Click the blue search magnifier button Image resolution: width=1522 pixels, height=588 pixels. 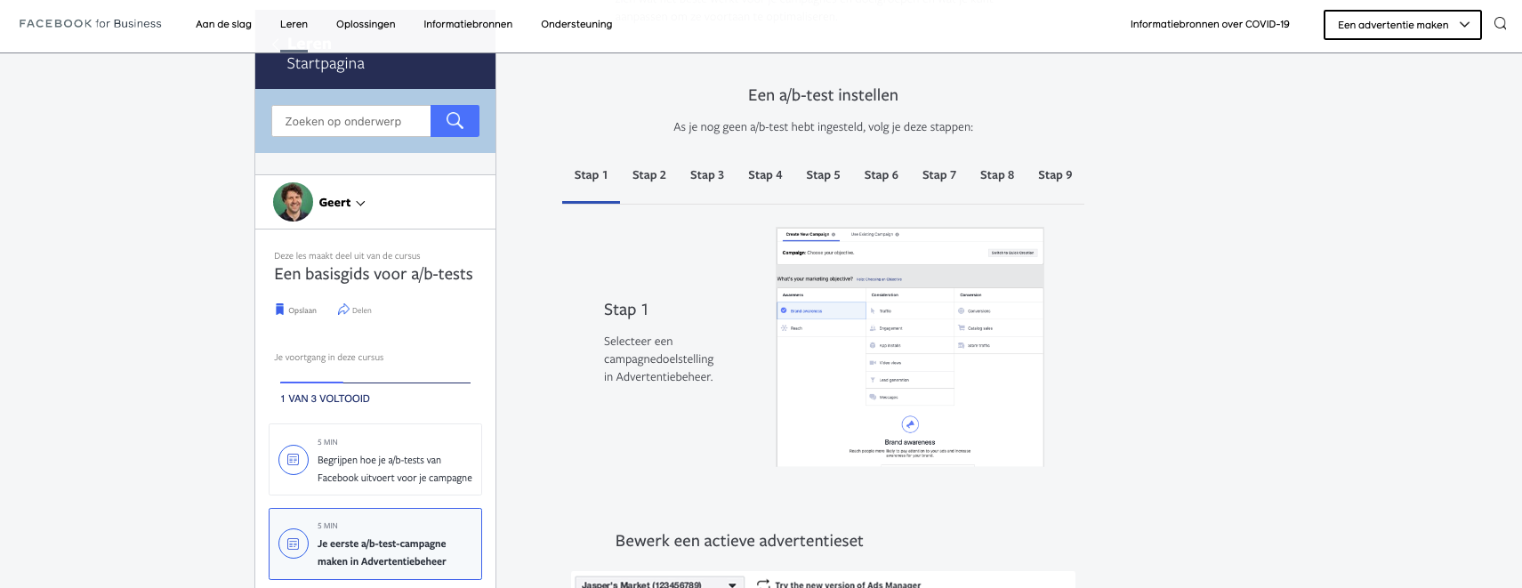click(455, 121)
